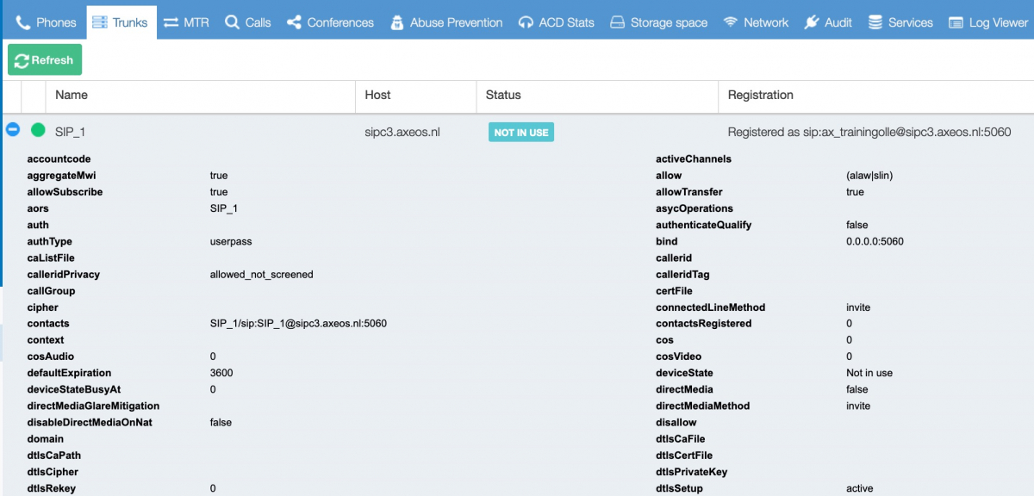
Task: Switch to the Trunks tab
Action: pyautogui.click(x=121, y=22)
